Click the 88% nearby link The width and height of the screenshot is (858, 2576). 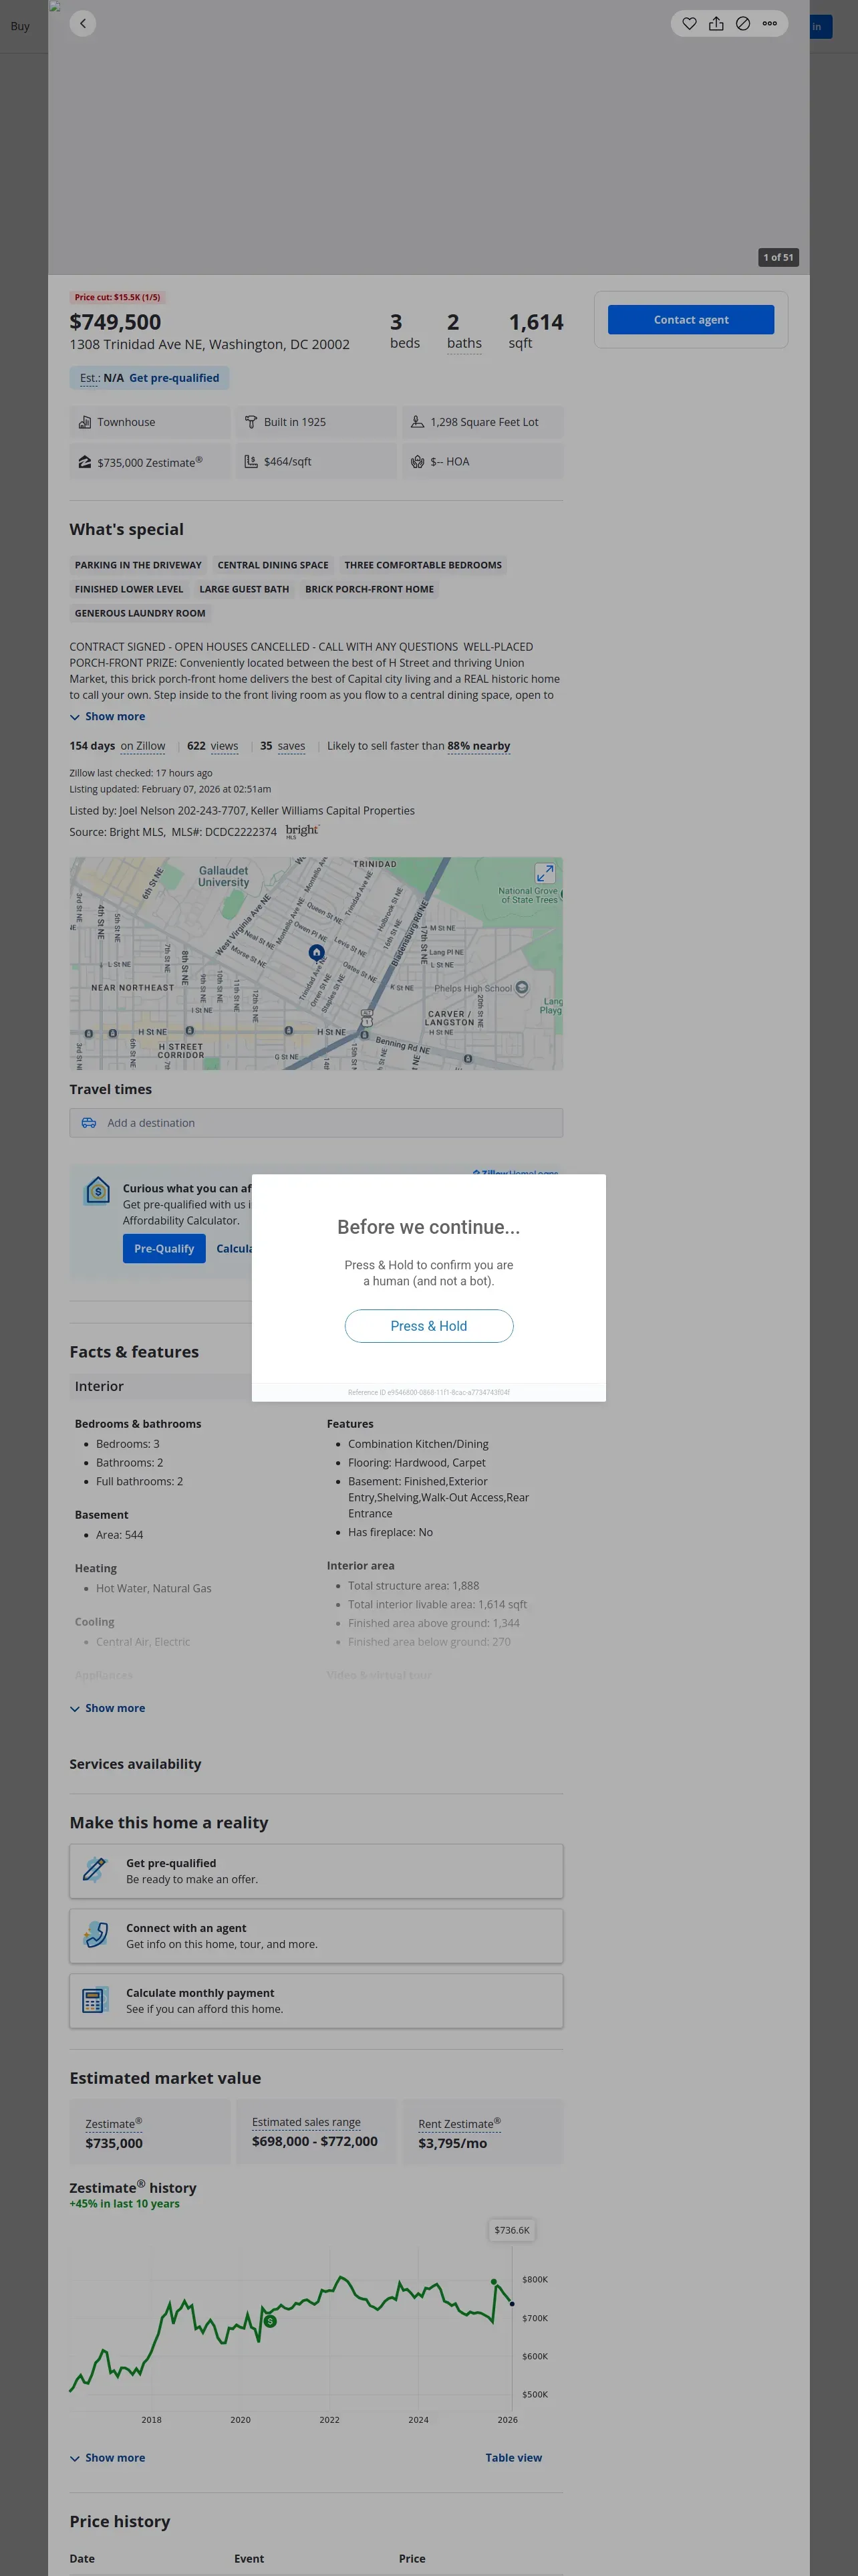478,746
